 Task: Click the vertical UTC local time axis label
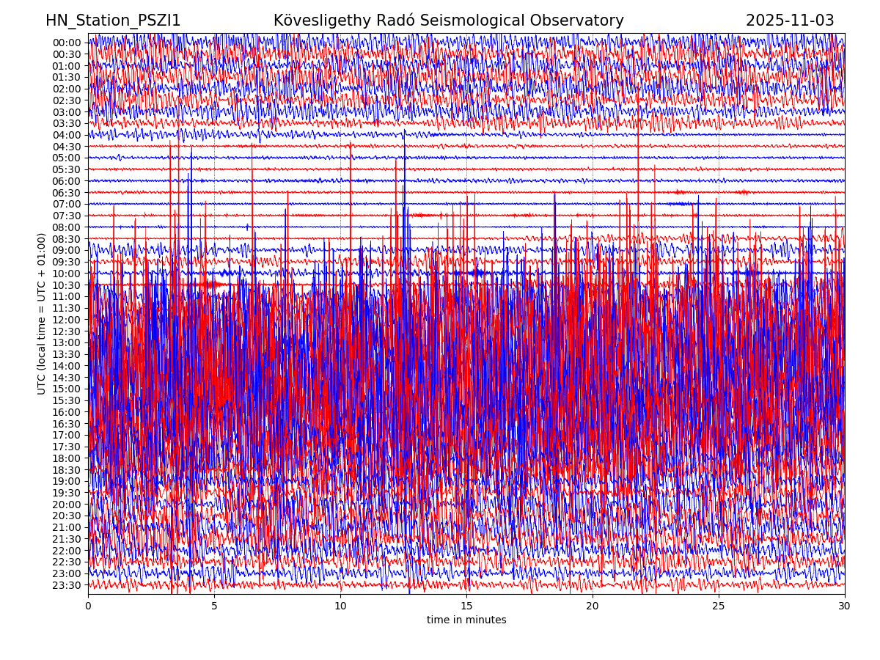42,313
